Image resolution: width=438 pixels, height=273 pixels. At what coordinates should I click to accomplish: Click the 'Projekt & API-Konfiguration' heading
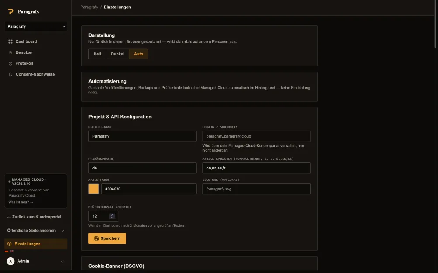(x=120, y=117)
